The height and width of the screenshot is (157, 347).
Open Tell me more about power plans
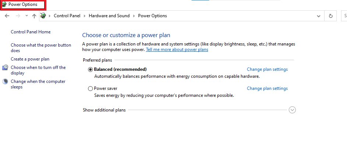coord(177,50)
